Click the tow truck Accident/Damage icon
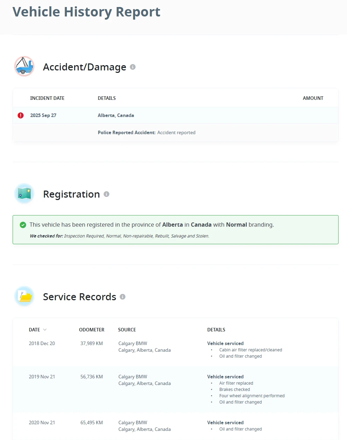 tap(24, 66)
